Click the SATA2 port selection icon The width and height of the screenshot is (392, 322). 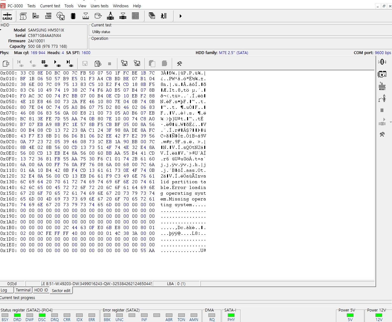pyautogui.click(x=7, y=16)
